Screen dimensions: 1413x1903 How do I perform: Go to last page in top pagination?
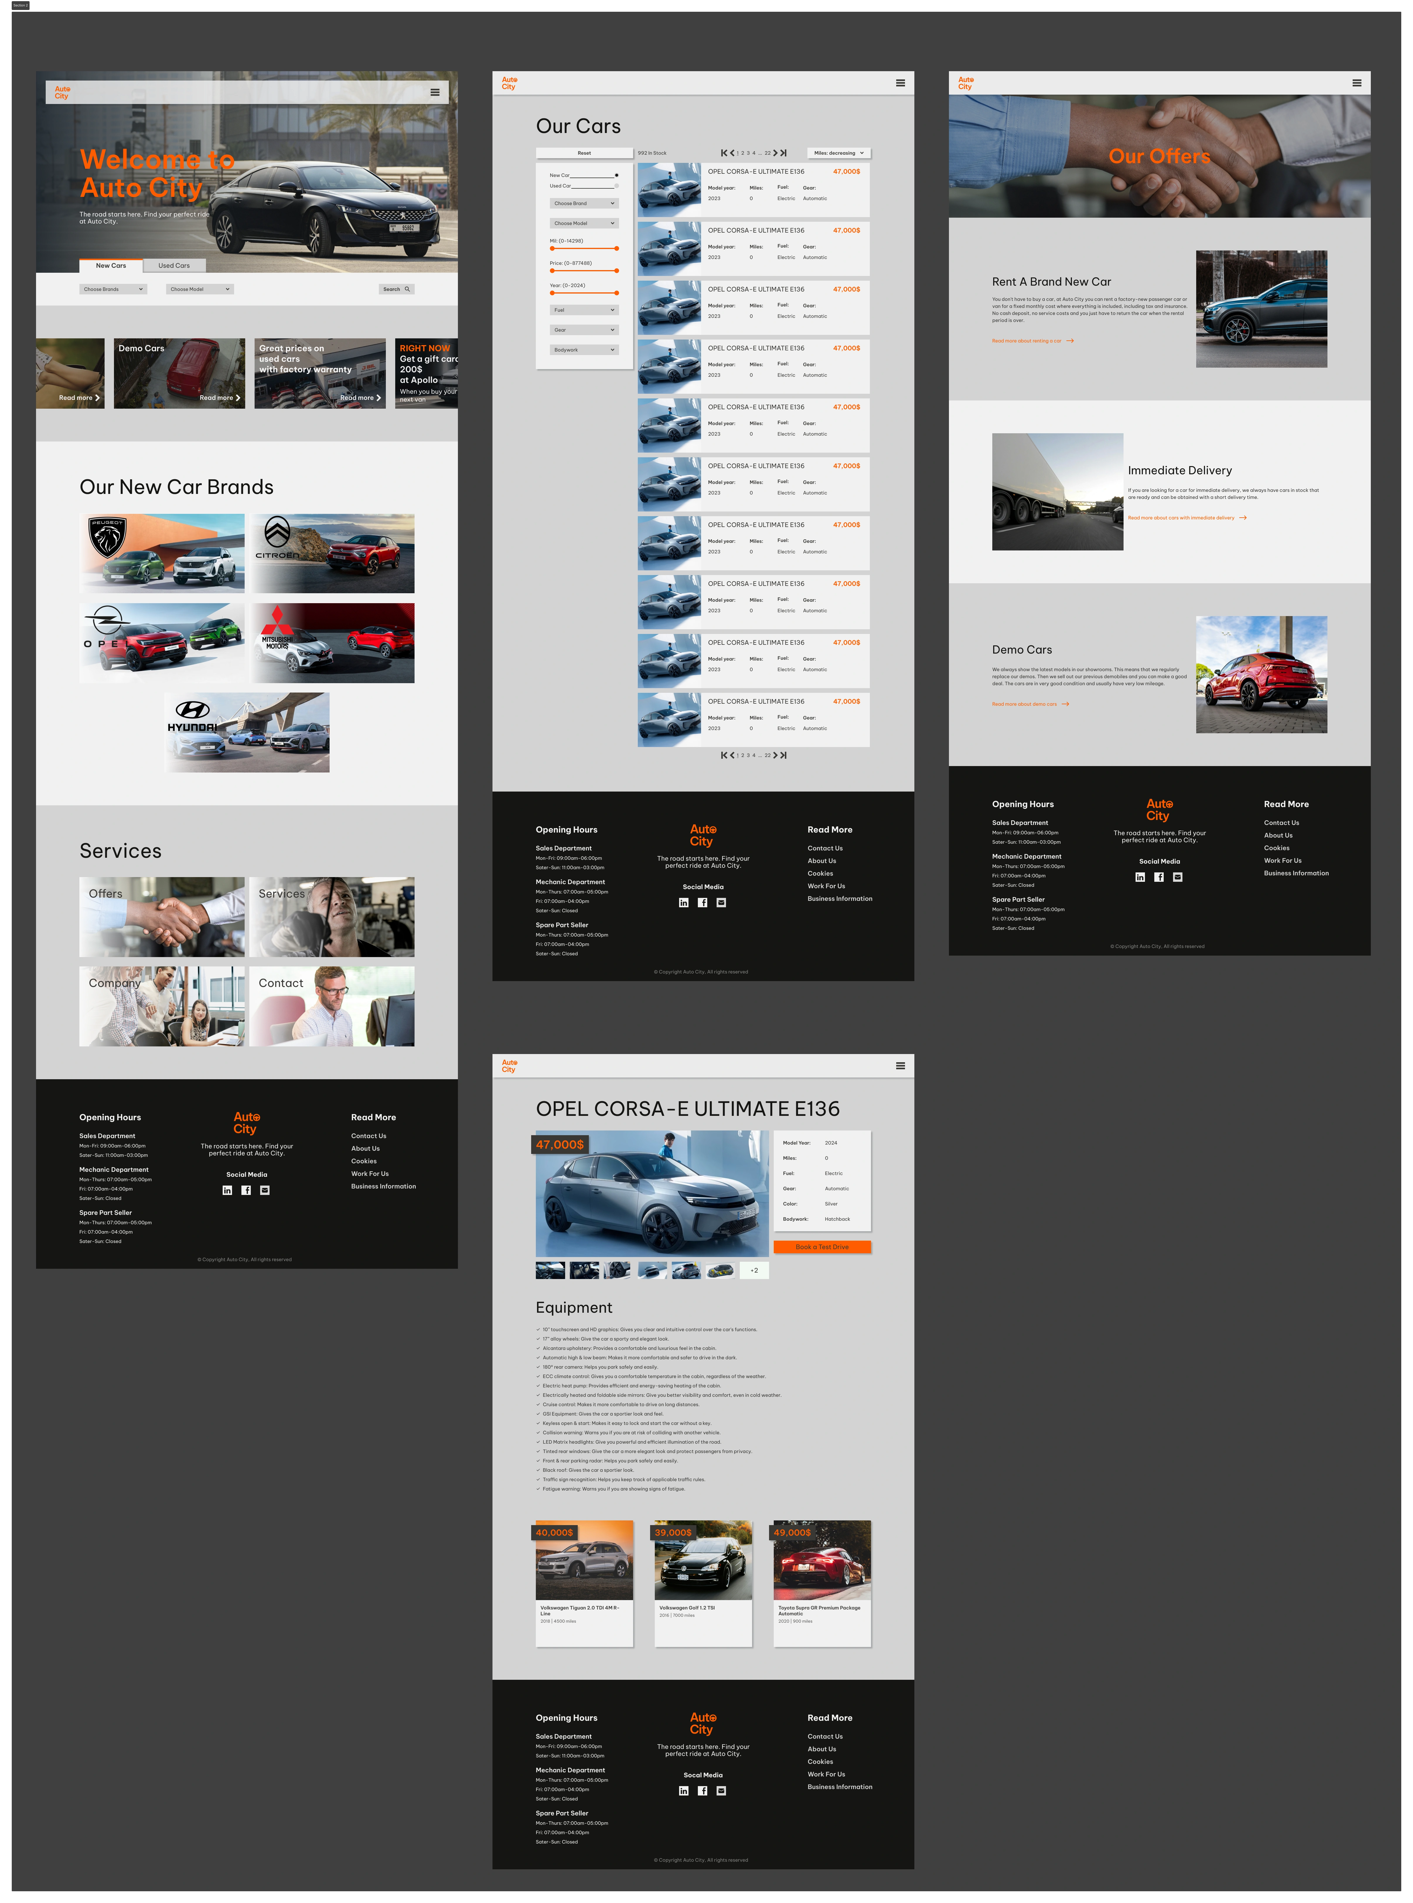783,153
